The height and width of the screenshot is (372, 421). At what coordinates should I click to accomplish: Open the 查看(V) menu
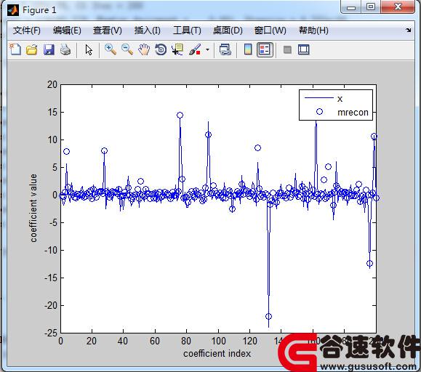(107, 31)
